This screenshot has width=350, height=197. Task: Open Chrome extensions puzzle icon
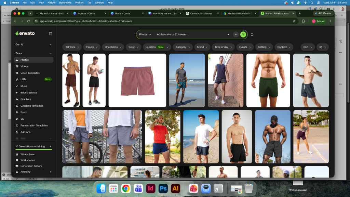coord(304,21)
